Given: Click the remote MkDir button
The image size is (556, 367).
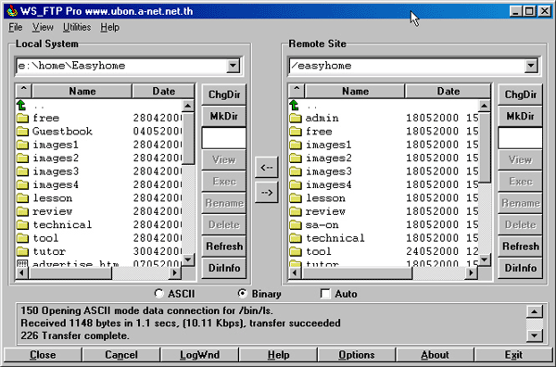Looking at the screenshot, I should [x=520, y=116].
